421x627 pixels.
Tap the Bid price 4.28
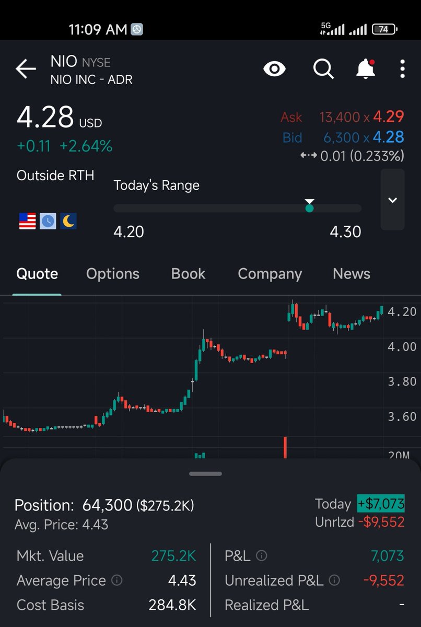pyautogui.click(x=389, y=137)
